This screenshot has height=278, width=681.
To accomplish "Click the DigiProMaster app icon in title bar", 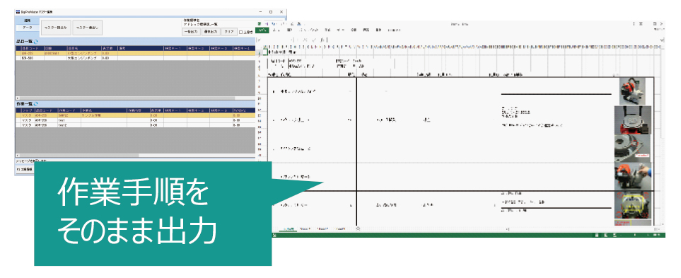I will (18, 12).
